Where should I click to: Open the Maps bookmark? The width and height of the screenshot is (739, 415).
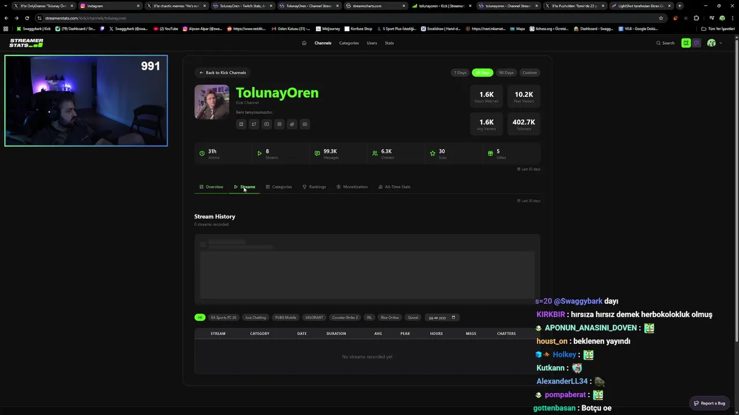[517, 28]
